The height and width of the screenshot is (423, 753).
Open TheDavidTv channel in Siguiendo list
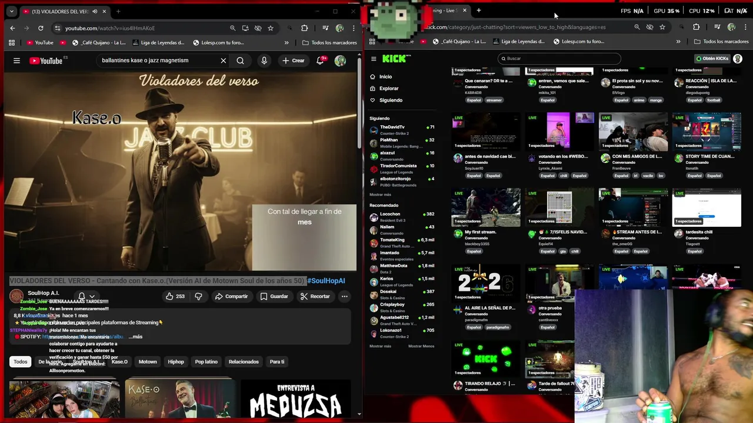tap(402, 130)
